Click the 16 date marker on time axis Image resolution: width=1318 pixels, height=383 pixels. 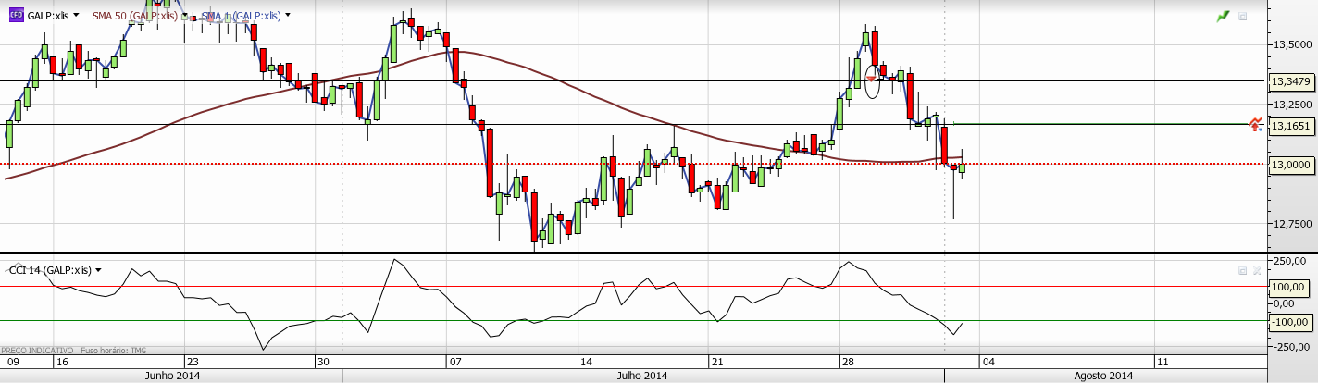coord(61,361)
